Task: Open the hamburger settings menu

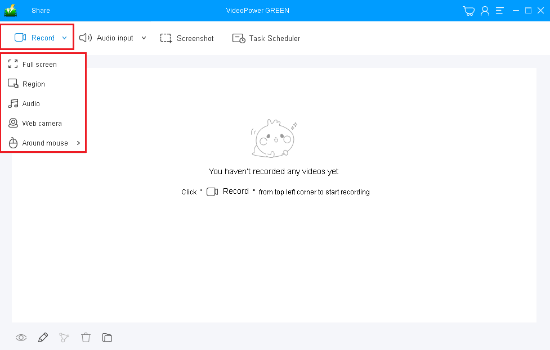Action: [499, 10]
